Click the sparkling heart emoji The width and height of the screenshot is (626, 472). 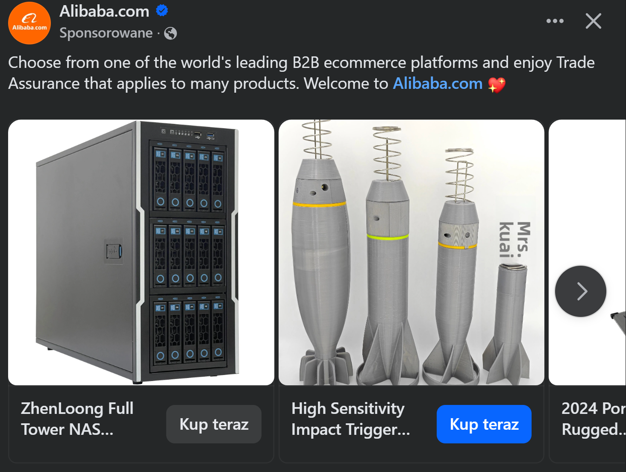click(x=497, y=84)
